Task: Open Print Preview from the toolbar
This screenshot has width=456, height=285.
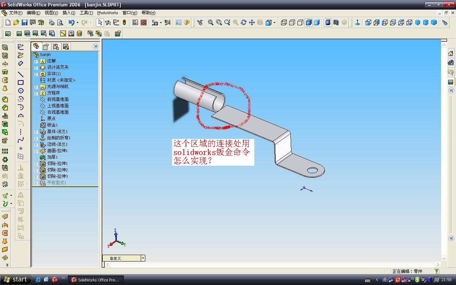Action: (60, 22)
